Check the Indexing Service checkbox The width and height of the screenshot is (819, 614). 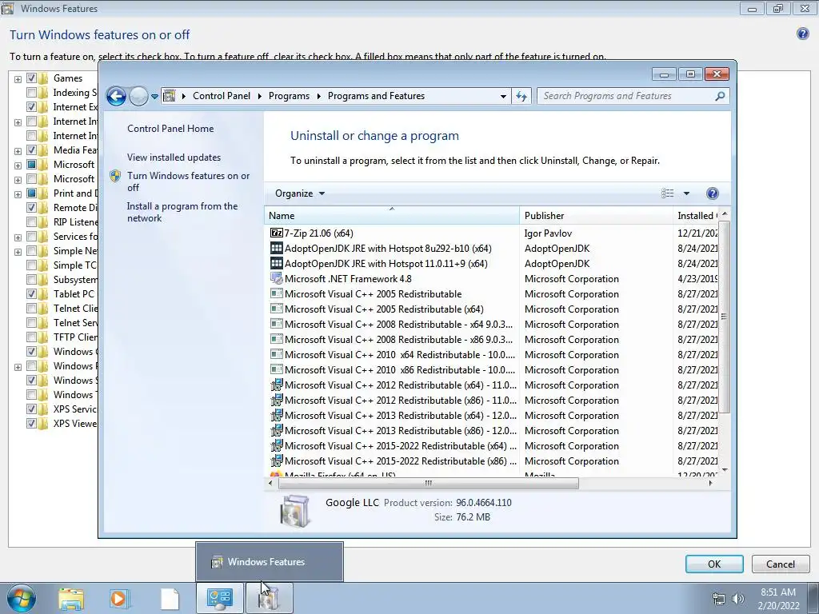coord(31,93)
